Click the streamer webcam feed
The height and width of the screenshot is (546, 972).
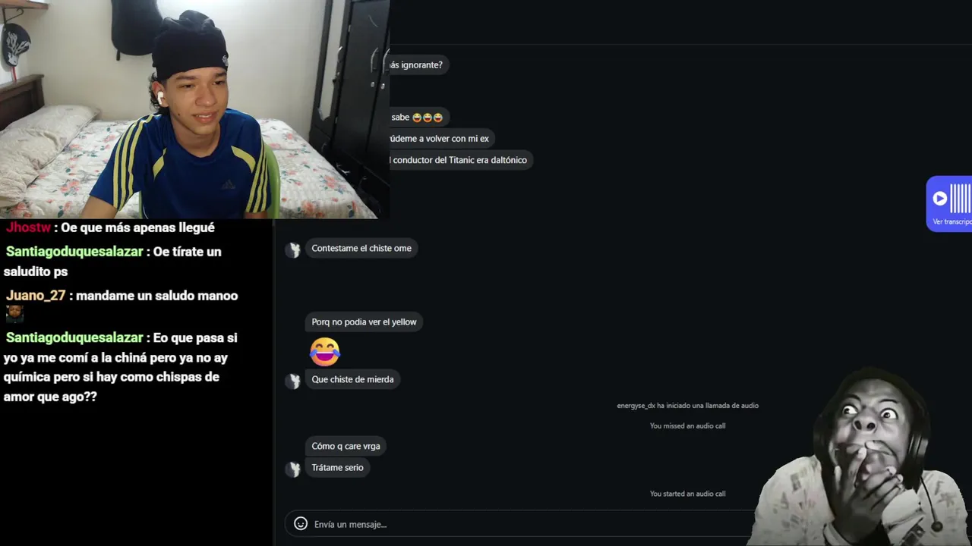click(x=194, y=109)
